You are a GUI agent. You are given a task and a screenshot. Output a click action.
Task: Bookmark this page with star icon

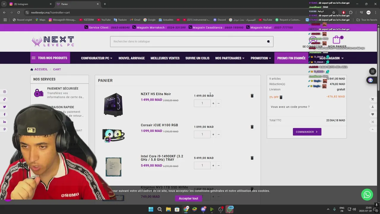click(334, 12)
